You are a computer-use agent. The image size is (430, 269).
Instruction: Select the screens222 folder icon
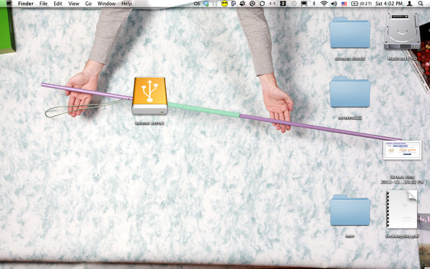[350, 92]
